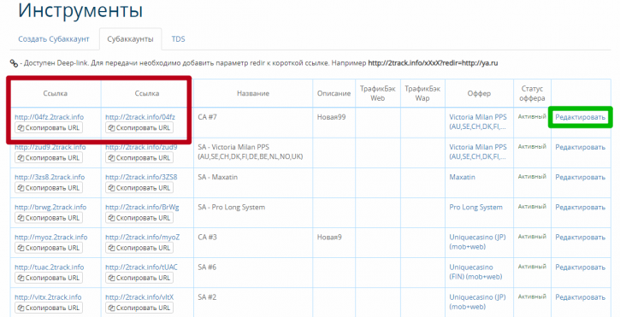
Task: Copy URL under http://2track.info/zud9
Action: pos(139,158)
